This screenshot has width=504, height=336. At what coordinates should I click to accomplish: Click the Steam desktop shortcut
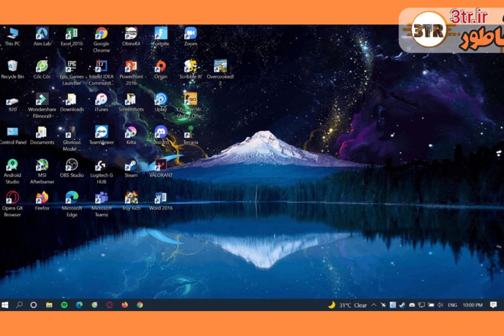click(131, 165)
